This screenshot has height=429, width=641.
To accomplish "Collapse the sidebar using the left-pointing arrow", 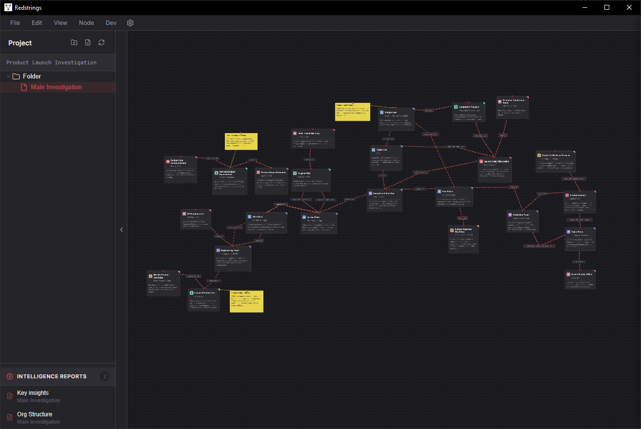I will pos(121,229).
